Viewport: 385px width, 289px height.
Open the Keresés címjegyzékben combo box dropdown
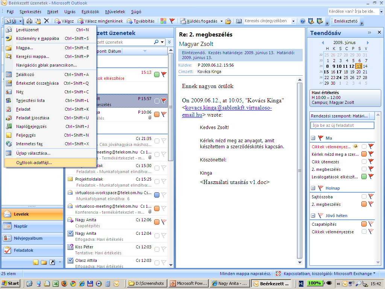pos(293,21)
